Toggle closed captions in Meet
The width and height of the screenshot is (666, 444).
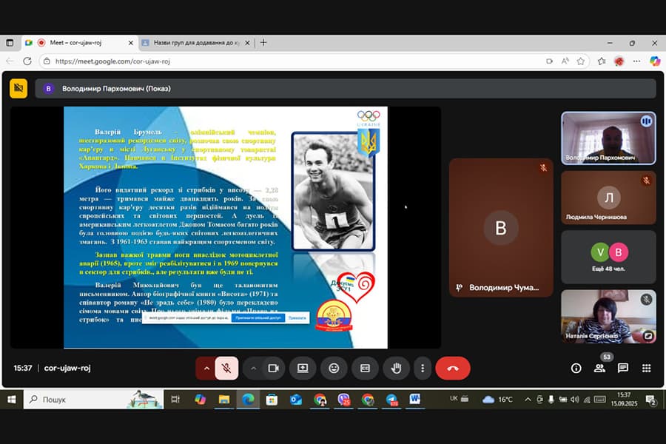365,368
